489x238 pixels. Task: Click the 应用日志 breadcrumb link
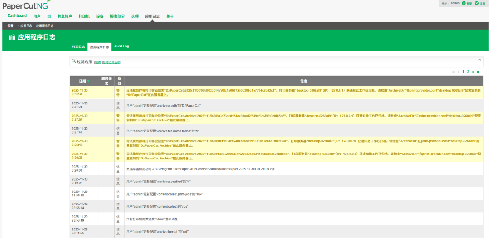click(25, 26)
